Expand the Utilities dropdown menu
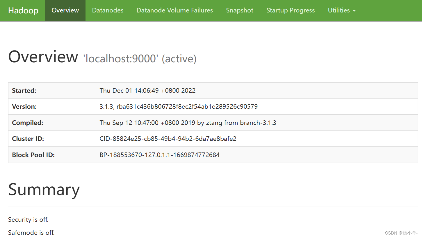 pos(342,10)
